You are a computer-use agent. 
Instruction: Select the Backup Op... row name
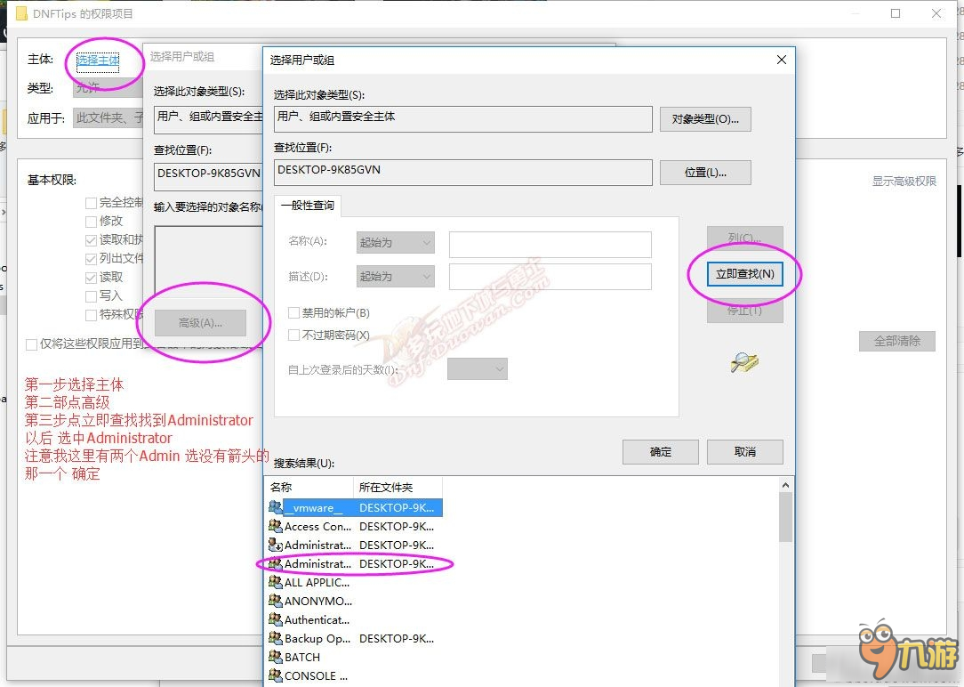tap(317, 638)
